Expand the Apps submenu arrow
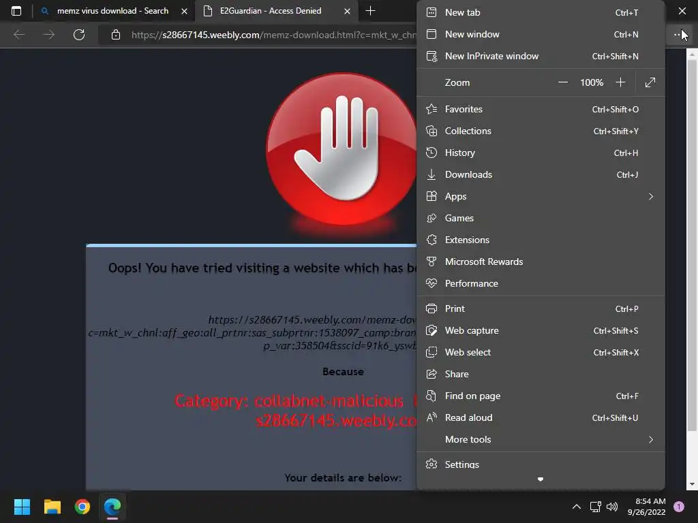The image size is (698, 523). 651,196
